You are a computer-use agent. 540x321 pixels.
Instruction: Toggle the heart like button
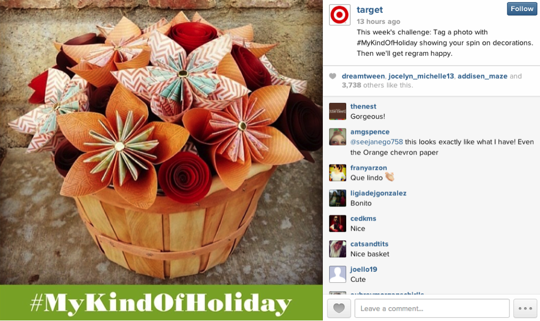(339, 308)
